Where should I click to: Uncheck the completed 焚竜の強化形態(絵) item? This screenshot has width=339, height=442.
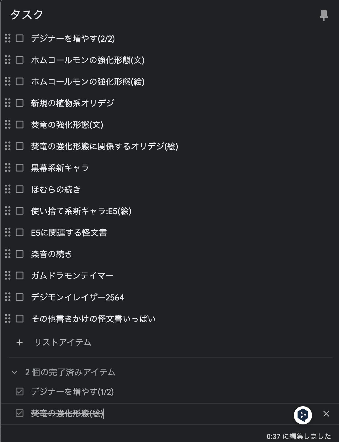(x=20, y=413)
